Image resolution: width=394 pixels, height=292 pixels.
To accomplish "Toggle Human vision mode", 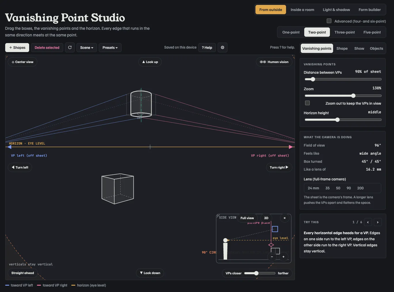I will (x=274, y=62).
